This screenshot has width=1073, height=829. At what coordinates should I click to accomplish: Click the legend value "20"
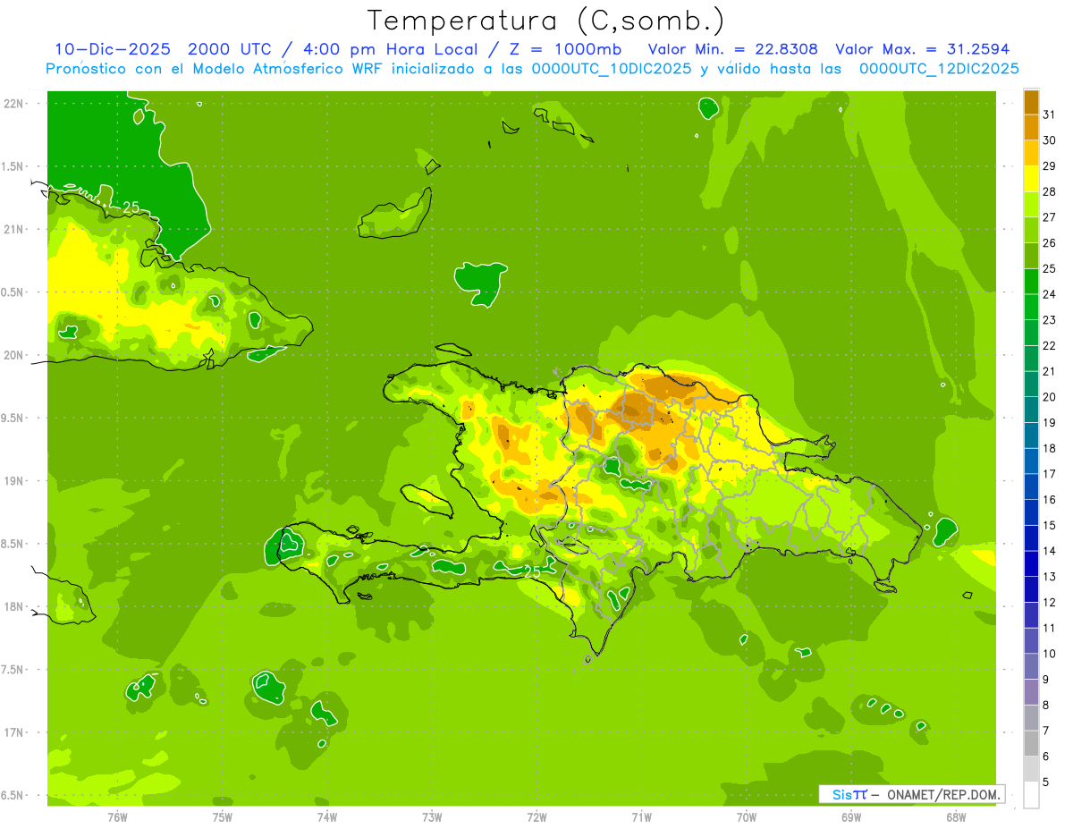pyautogui.click(x=1050, y=397)
